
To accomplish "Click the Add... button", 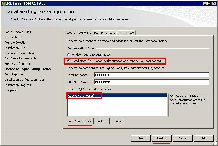I will coord(102,121).
